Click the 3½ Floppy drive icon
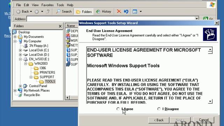The height and width of the screenshot is (126, 224). (26, 46)
